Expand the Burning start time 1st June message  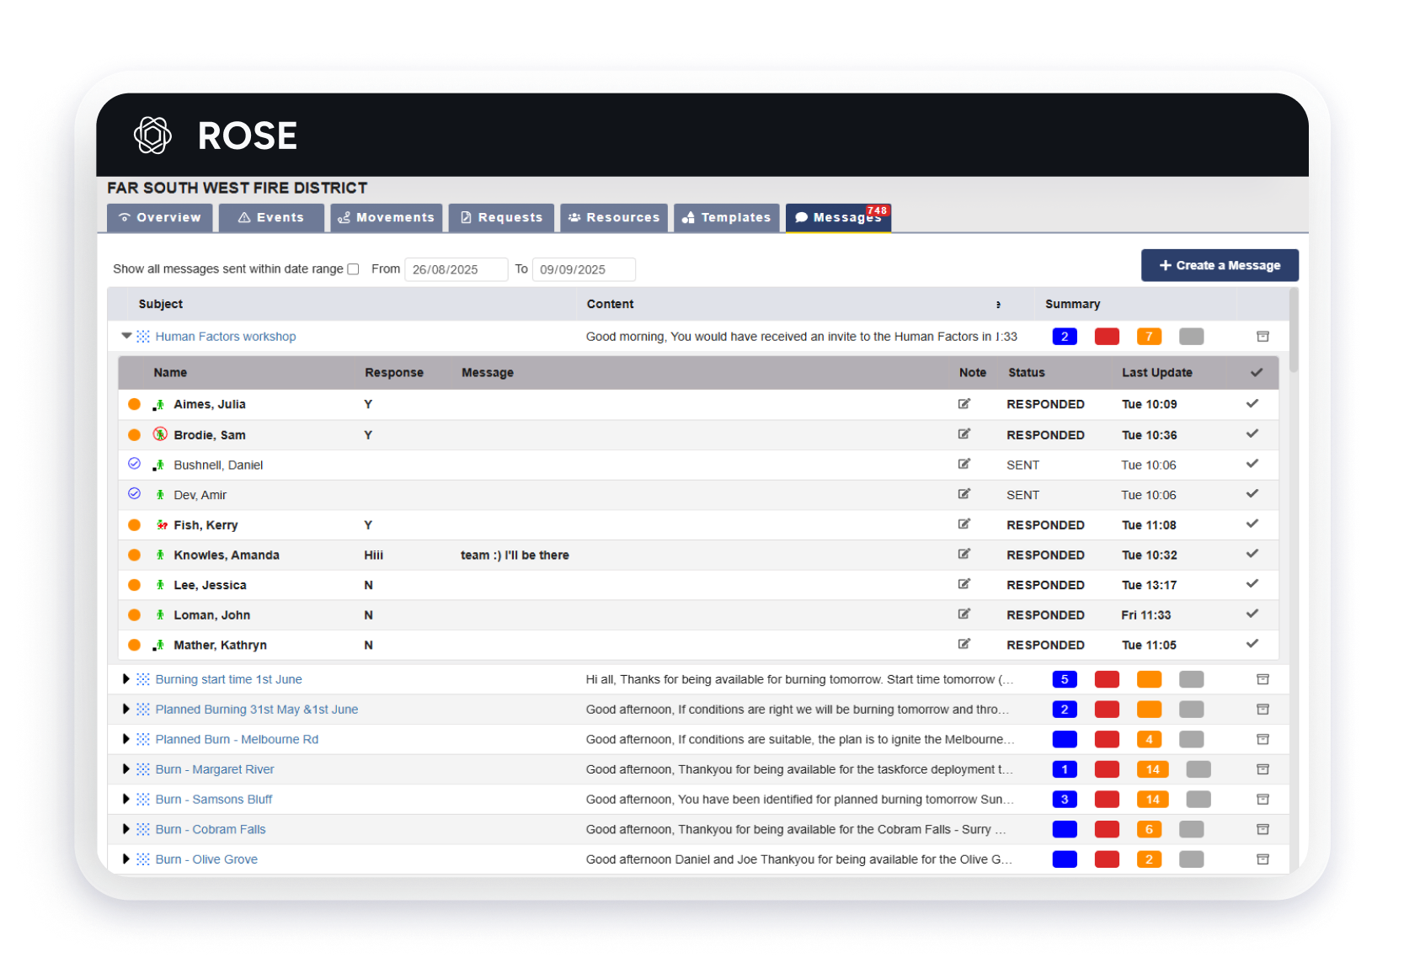pos(125,679)
